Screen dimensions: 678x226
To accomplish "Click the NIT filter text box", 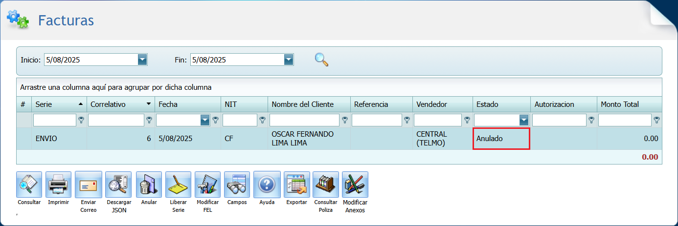I will (240, 120).
